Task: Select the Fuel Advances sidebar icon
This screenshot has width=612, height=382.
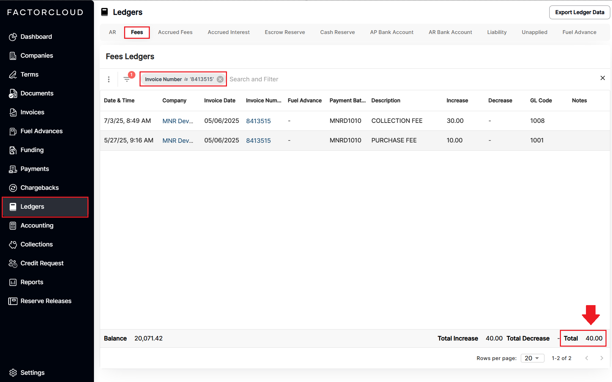Action: (x=13, y=131)
